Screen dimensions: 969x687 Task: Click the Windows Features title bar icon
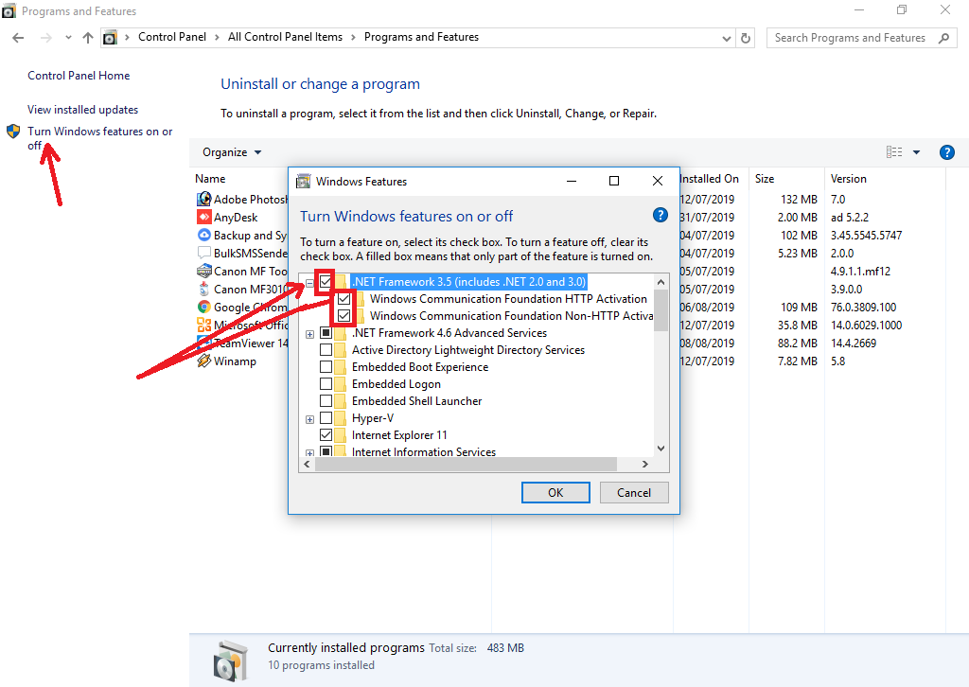(x=304, y=181)
